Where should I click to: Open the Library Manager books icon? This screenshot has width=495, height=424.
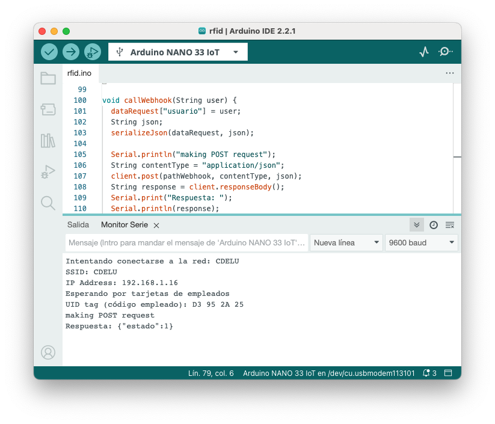(48, 141)
